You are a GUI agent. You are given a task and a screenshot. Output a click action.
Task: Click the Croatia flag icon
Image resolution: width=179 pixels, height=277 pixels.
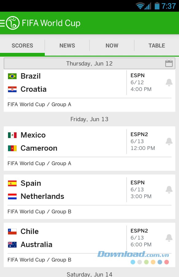[12, 89]
